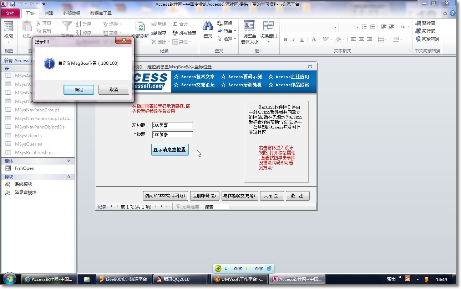Open the 转至 Go To dropdown
The width and height of the screenshot is (461, 289).
tap(235, 31)
